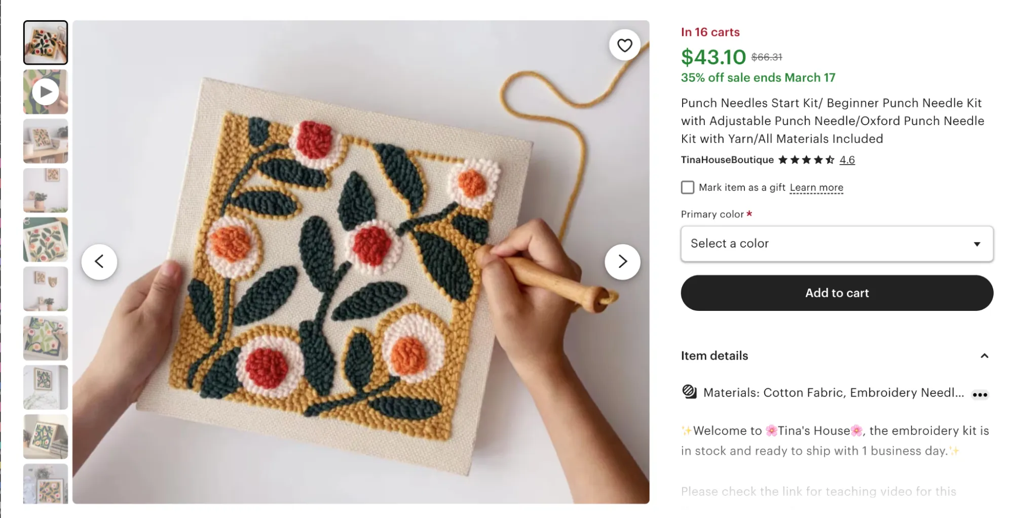Check the Mark item as a gift box
1013x518 pixels.
coord(688,187)
